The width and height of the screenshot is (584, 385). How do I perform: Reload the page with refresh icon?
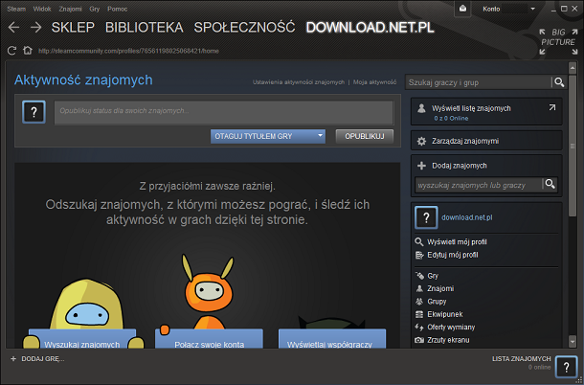pyautogui.click(x=11, y=51)
